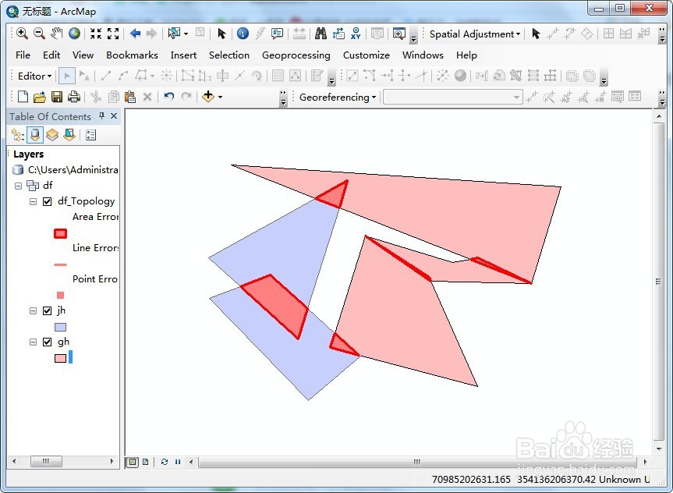Toggle gh layer visibility checkbox

tap(48, 342)
